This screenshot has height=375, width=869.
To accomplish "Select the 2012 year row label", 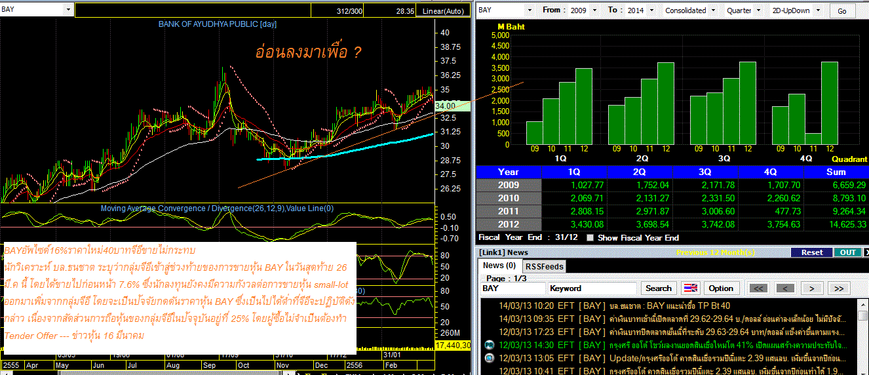I will tap(509, 224).
